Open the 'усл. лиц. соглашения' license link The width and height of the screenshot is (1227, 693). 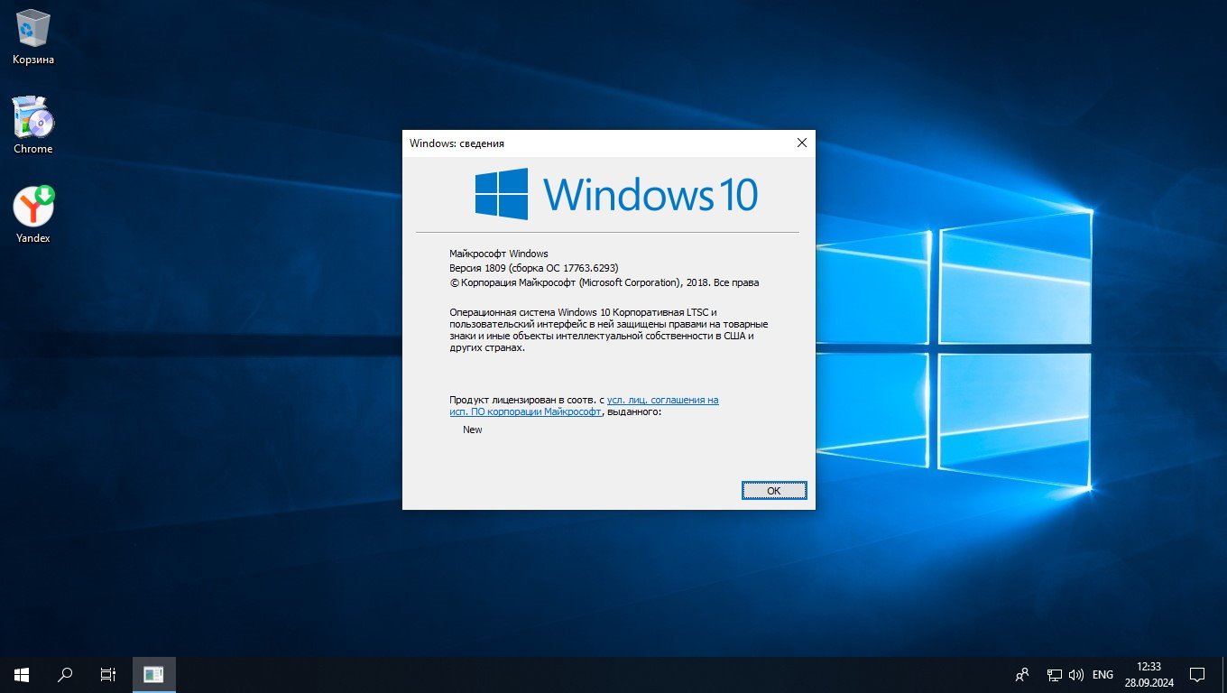pos(662,400)
